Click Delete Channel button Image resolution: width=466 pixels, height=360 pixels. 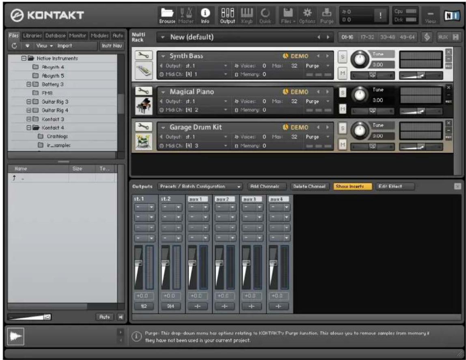tap(309, 186)
